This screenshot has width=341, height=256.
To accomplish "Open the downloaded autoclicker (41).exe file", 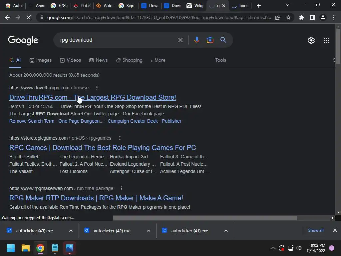I will click(x=189, y=231).
